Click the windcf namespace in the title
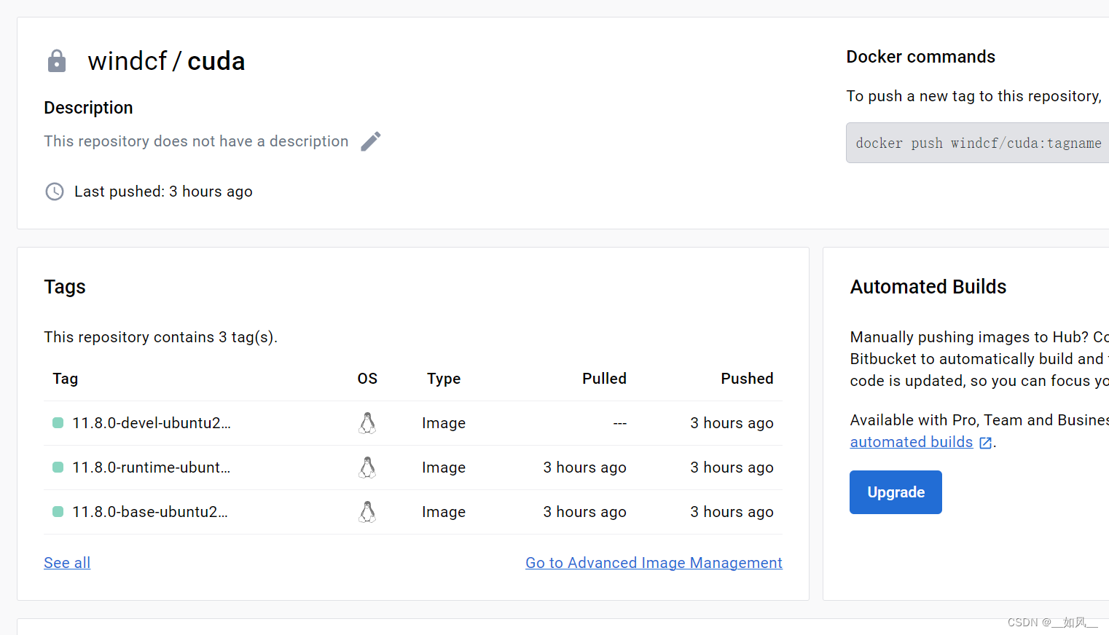 [128, 61]
